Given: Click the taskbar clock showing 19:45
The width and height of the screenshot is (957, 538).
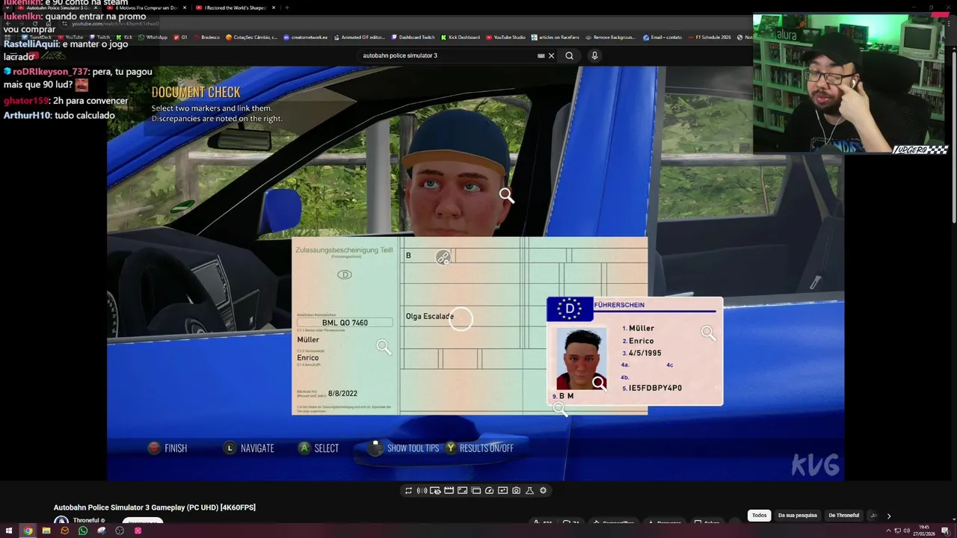Looking at the screenshot, I should click(925, 531).
